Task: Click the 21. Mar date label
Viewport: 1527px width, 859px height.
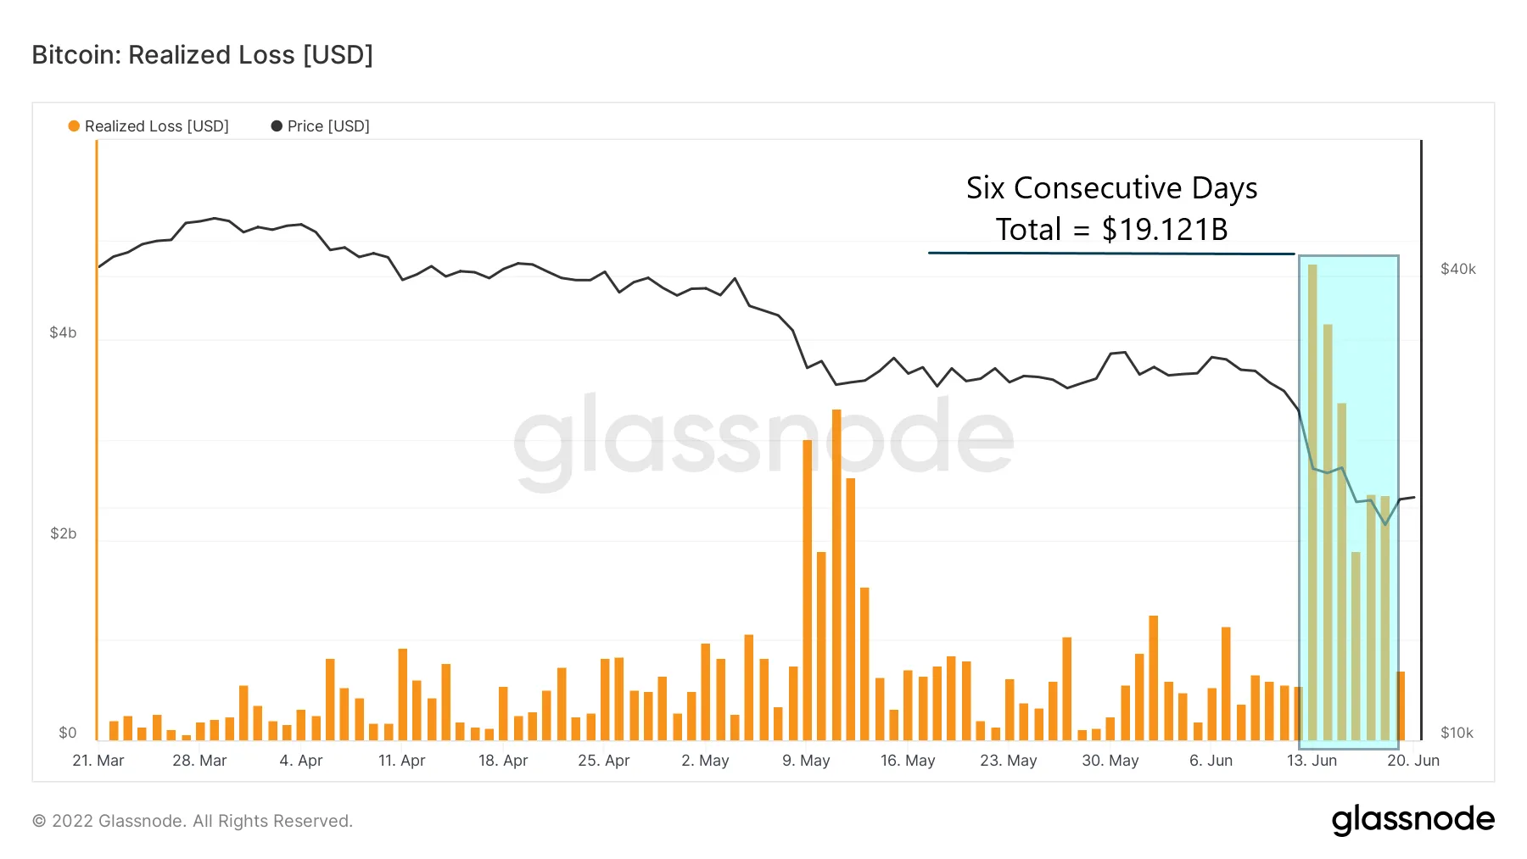Action: [98, 761]
